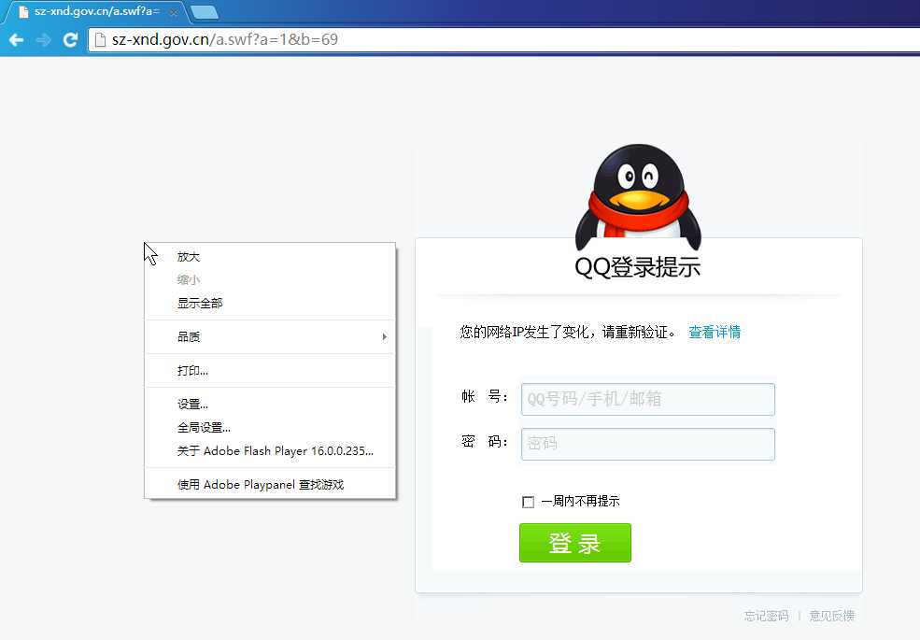This screenshot has width=920, height=640.
Task: Click the 密码 password field
Action: [648, 444]
